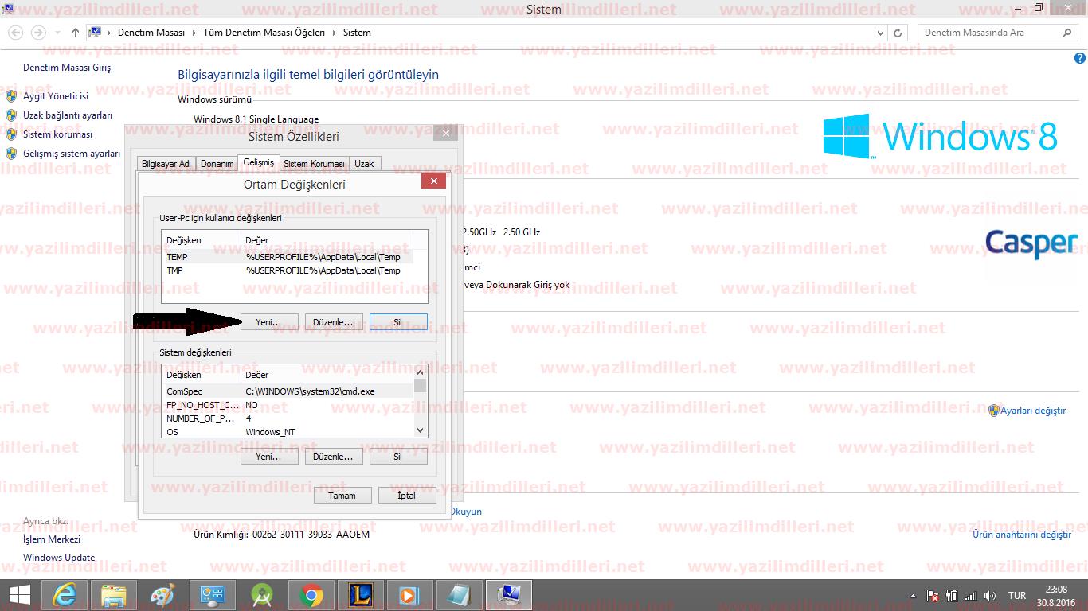1088x611 pixels.
Task: Switch to Bilgisayar Adı tab
Action: 166,164
